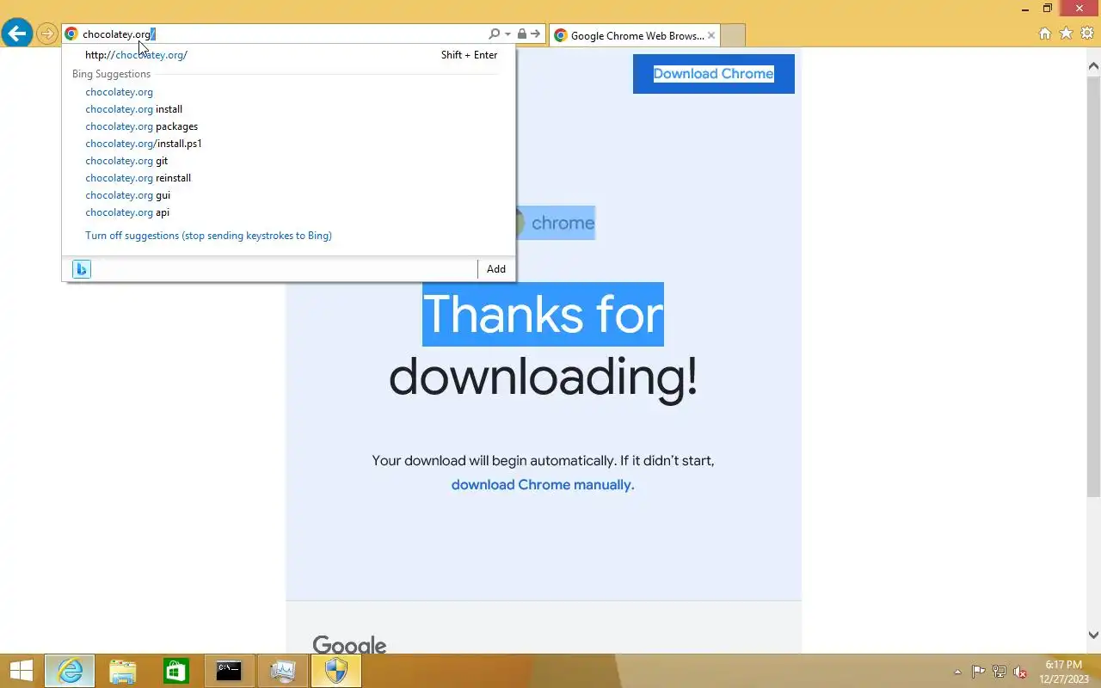
Task: Minimize the Internet Explorer window
Action: pos(1024,9)
